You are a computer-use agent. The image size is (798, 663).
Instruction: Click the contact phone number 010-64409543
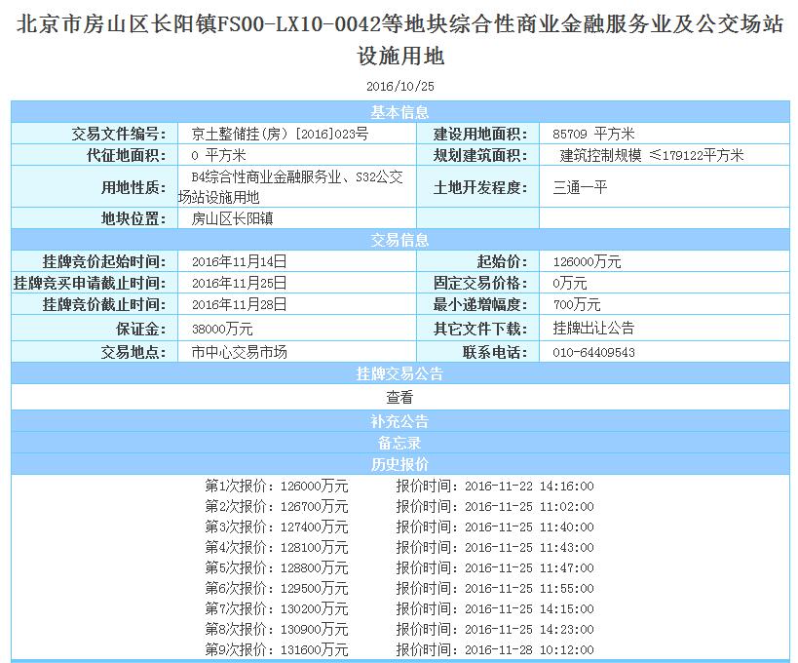point(593,353)
